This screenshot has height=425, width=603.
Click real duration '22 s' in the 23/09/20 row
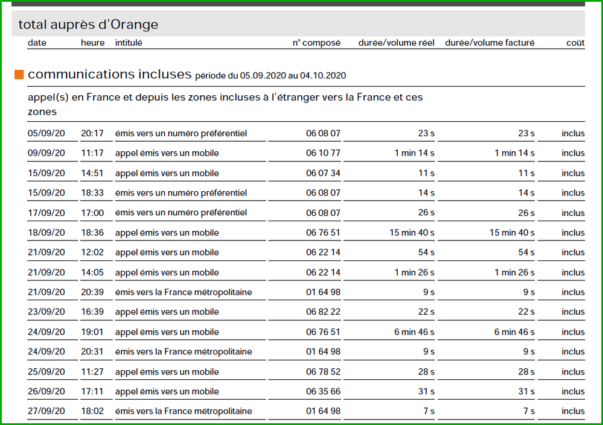pyautogui.click(x=426, y=312)
